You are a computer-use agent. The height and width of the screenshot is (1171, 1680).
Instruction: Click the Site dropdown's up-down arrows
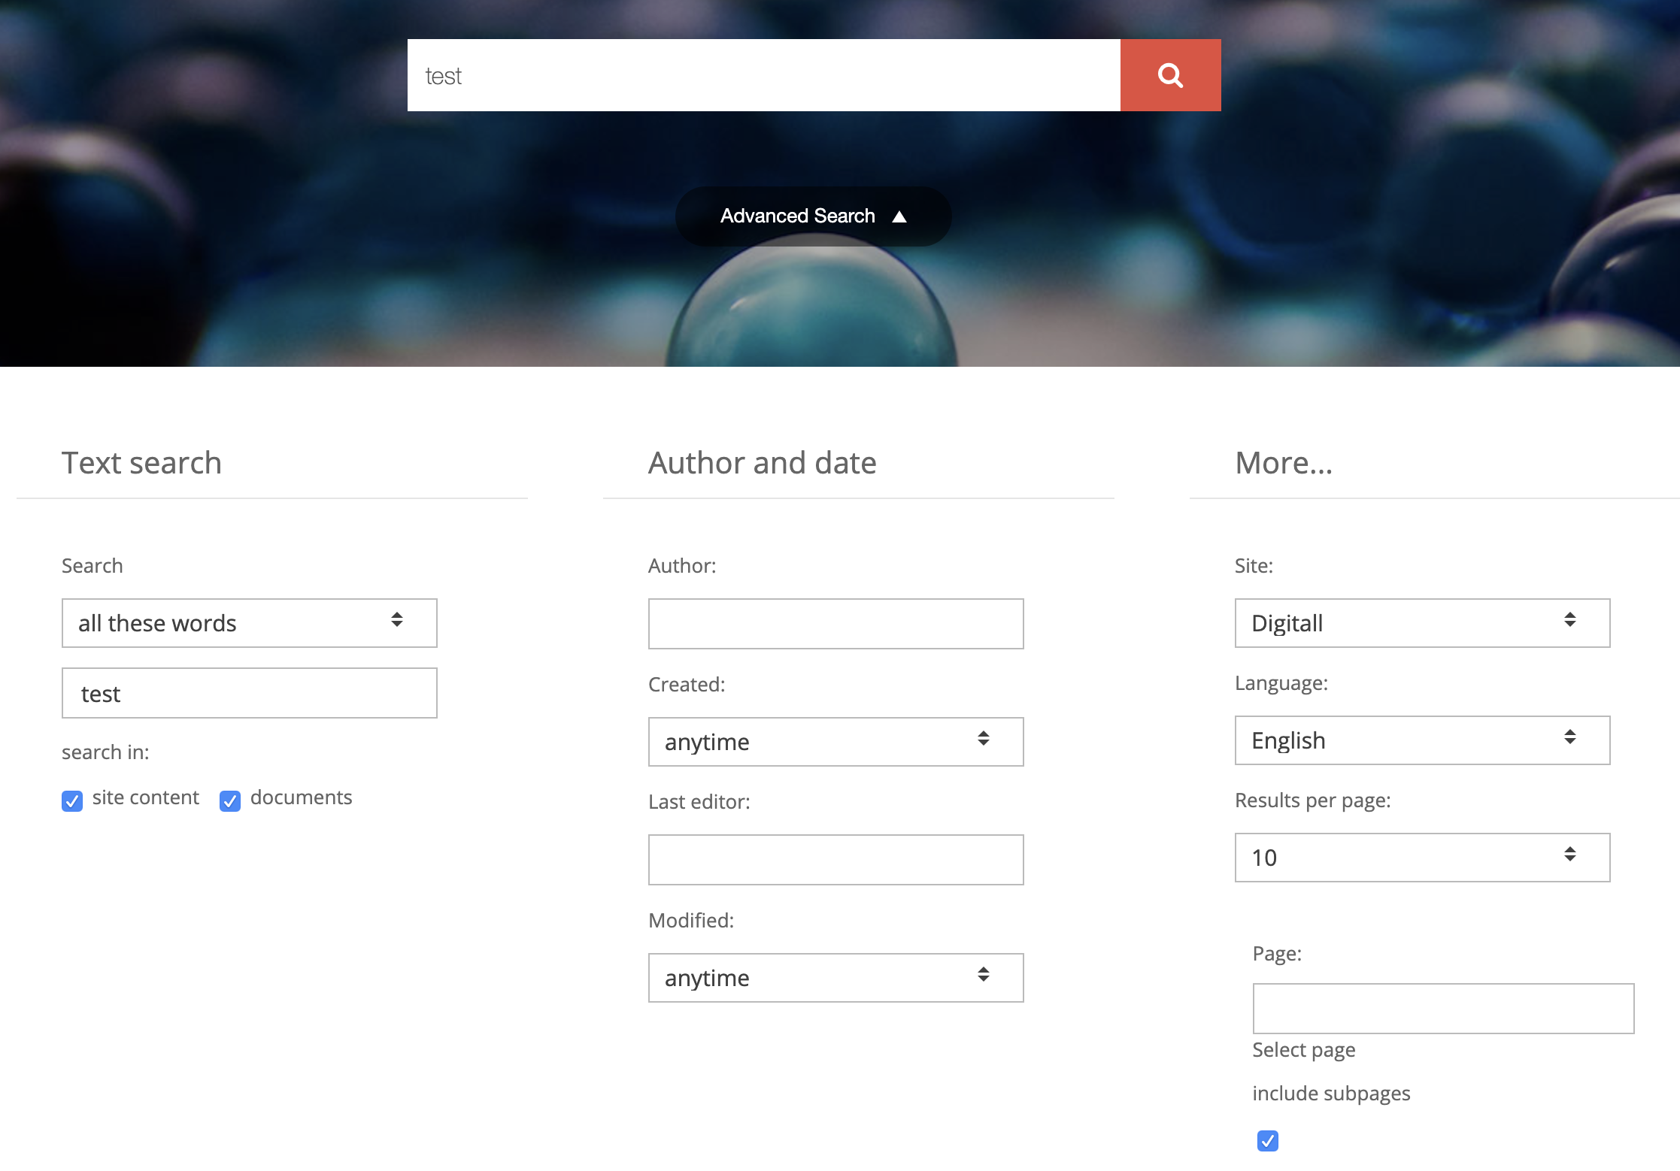(x=1569, y=620)
